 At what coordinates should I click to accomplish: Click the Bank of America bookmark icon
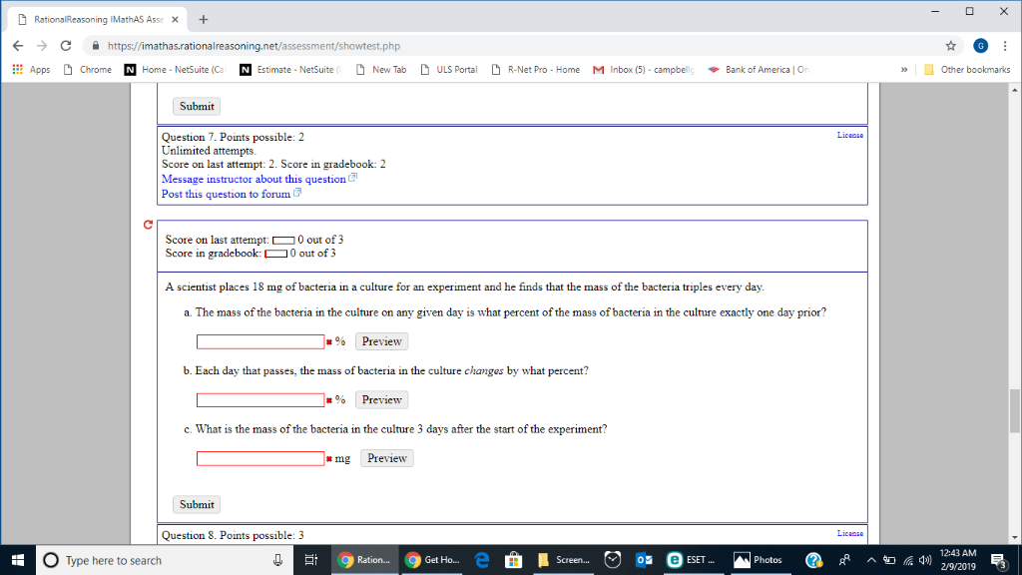pos(713,70)
